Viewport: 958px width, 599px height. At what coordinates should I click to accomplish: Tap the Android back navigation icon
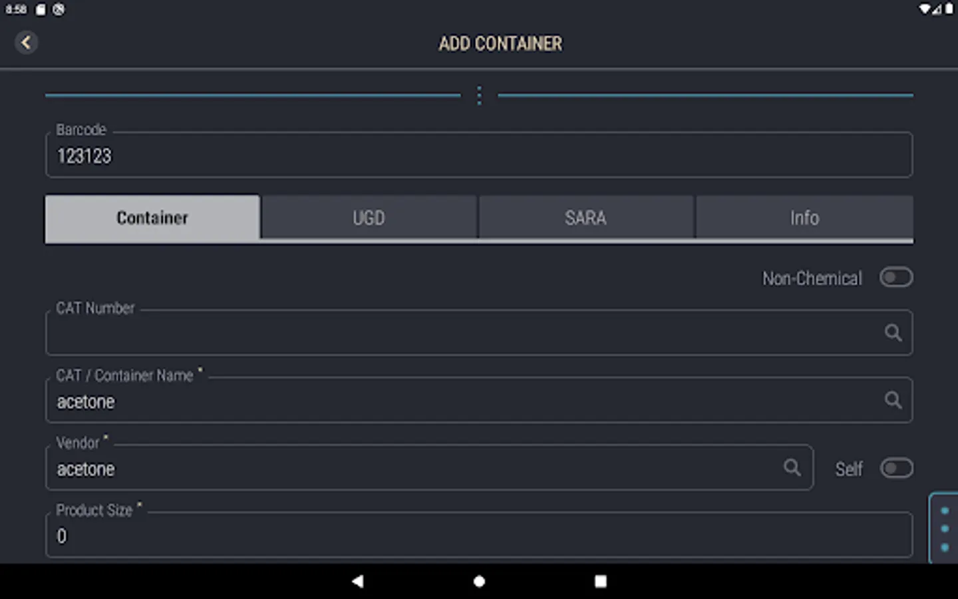click(x=358, y=581)
